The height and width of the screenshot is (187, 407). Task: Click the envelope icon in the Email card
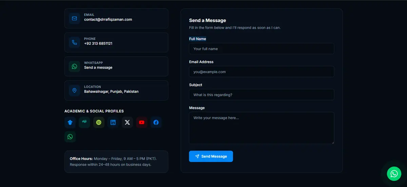74,18
